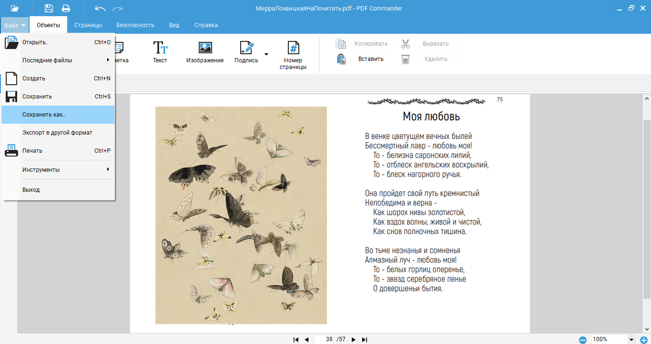Undo the last action with the arrow icon
The width and height of the screenshot is (651, 344).
pos(100,8)
